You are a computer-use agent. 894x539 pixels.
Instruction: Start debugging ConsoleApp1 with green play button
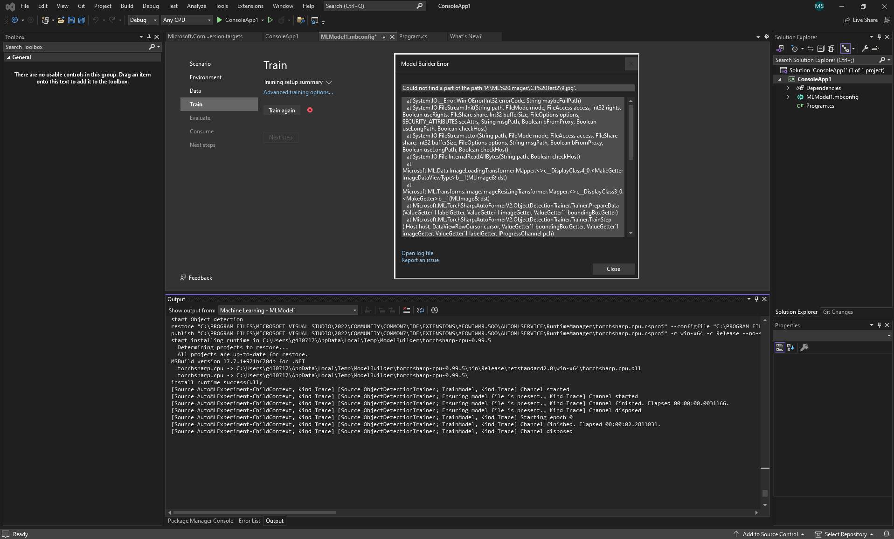pos(219,20)
